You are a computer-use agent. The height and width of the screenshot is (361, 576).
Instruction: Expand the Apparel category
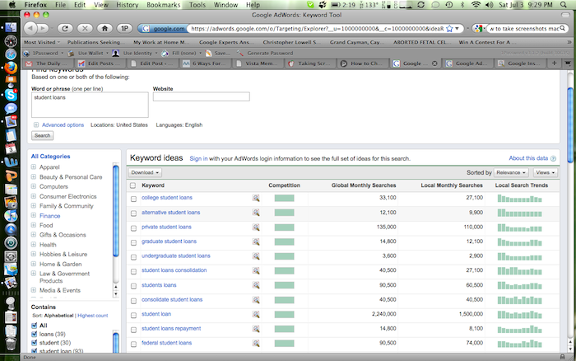pyautogui.click(x=34, y=167)
